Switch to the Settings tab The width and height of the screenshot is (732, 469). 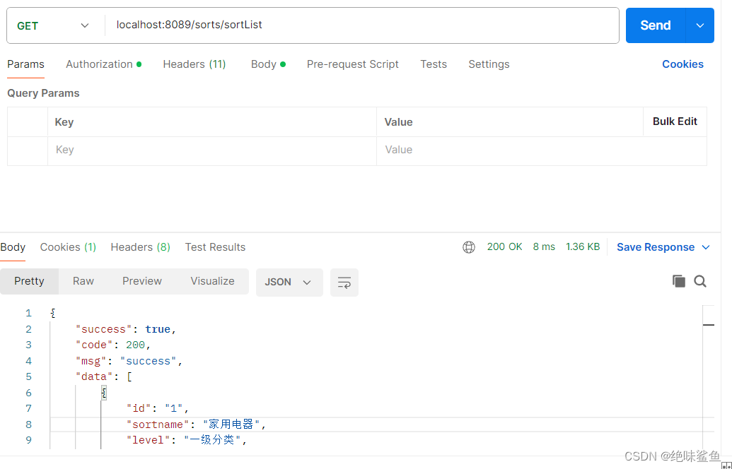point(489,64)
